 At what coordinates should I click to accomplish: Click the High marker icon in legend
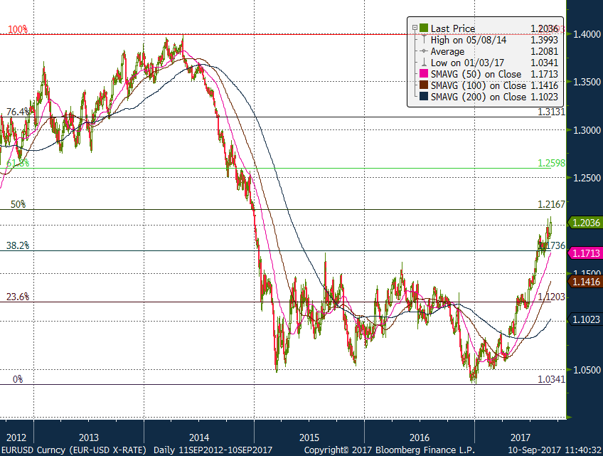(424, 40)
